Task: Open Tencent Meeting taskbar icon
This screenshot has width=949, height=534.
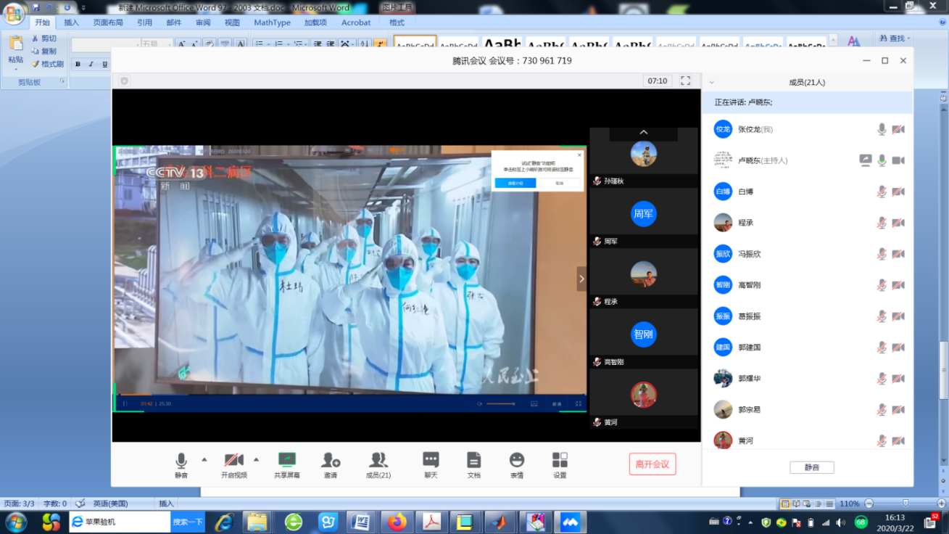Action: coord(569,522)
